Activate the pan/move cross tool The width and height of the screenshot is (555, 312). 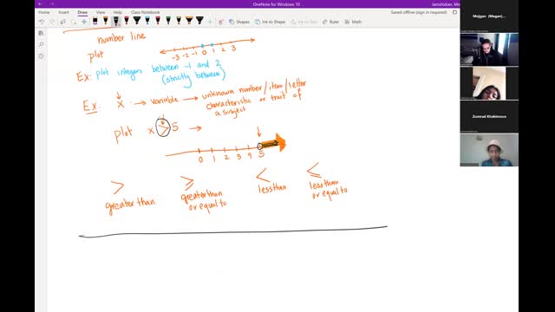coord(84,22)
